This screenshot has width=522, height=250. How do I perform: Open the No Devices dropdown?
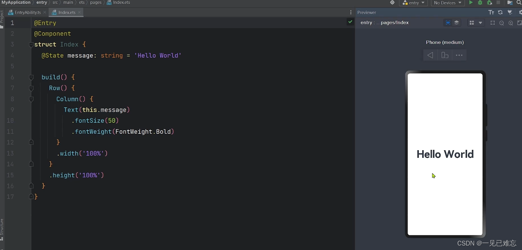tap(448, 3)
